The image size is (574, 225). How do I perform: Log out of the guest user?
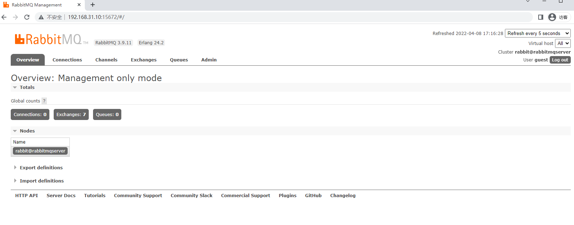(560, 60)
